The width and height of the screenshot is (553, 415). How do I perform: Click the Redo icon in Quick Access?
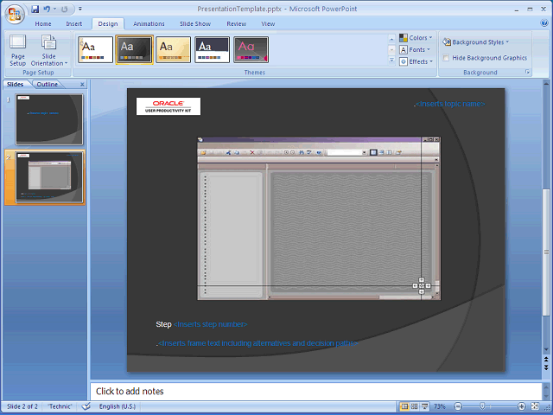point(64,10)
